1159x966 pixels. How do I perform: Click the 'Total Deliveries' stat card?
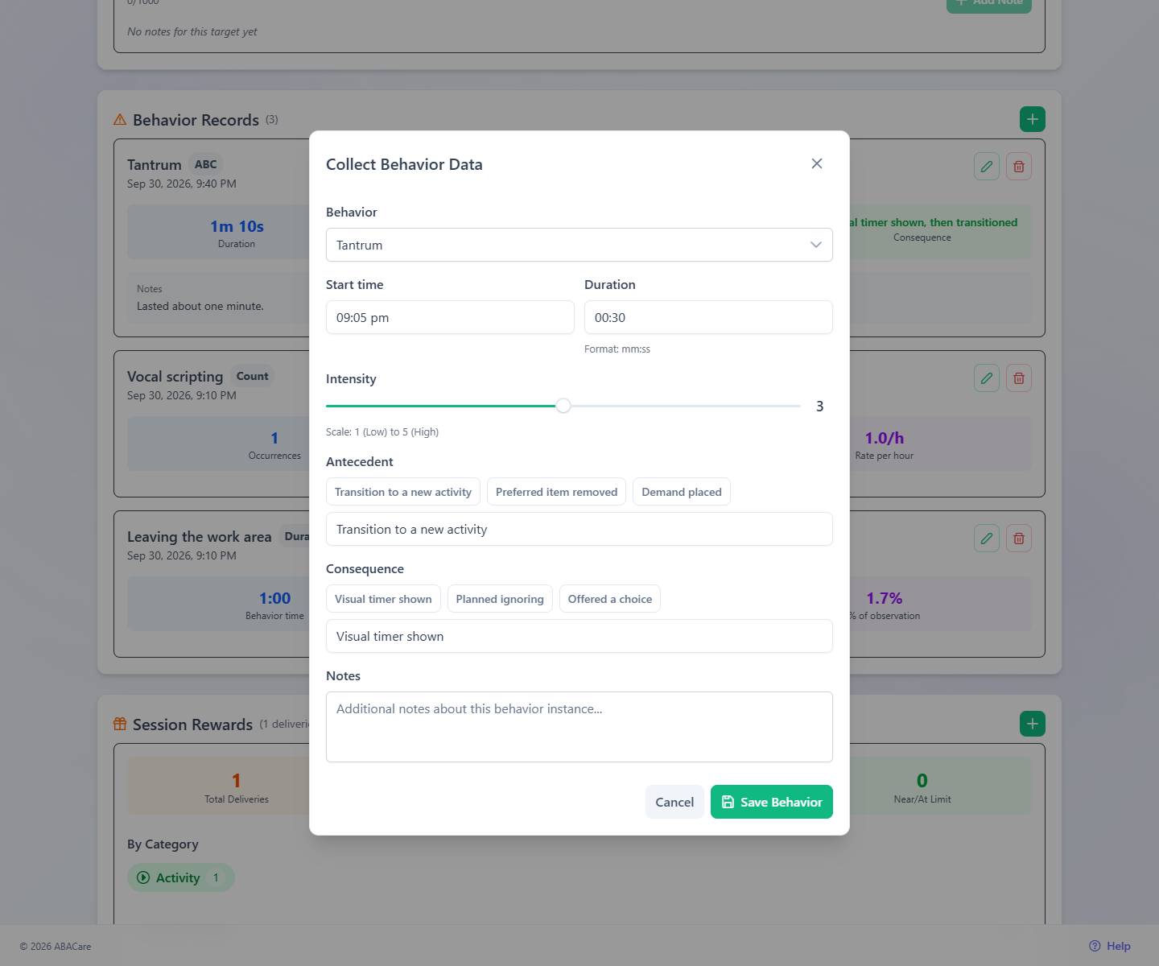237,786
